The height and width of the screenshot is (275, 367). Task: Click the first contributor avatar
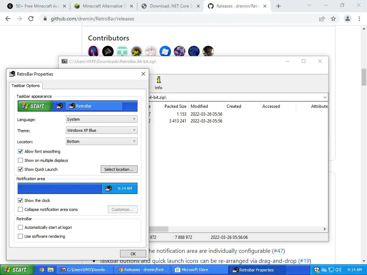pyautogui.click(x=94, y=51)
